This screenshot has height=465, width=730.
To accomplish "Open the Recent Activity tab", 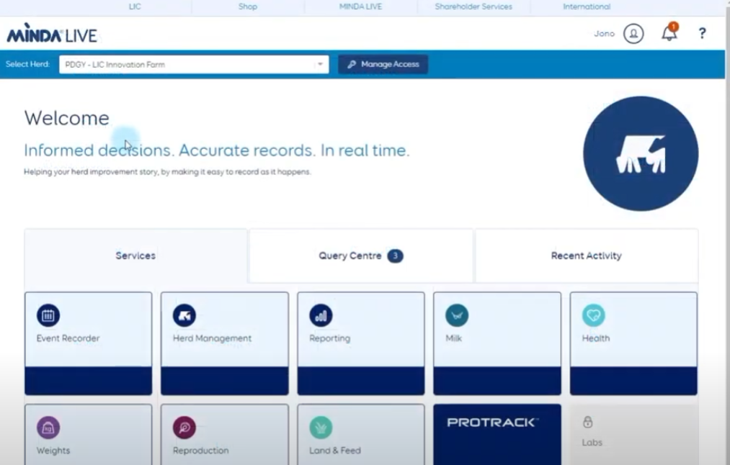I will pyautogui.click(x=586, y=256).
